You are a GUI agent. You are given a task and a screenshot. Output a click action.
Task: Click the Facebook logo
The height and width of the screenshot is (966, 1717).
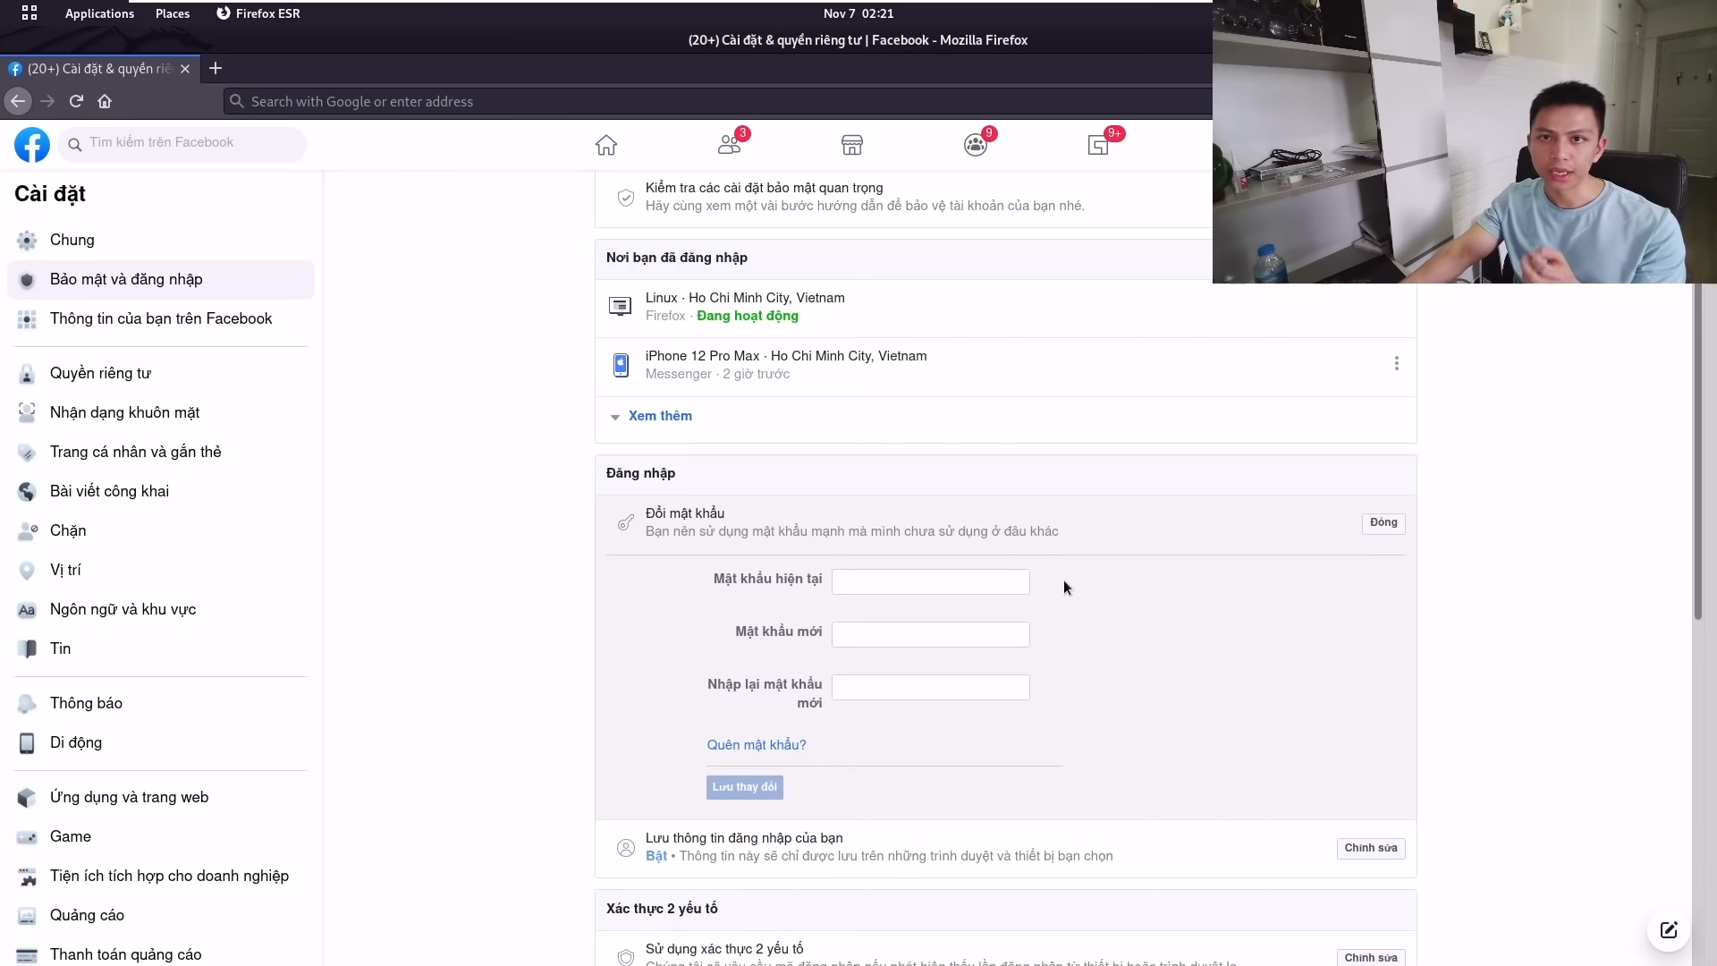32,144
